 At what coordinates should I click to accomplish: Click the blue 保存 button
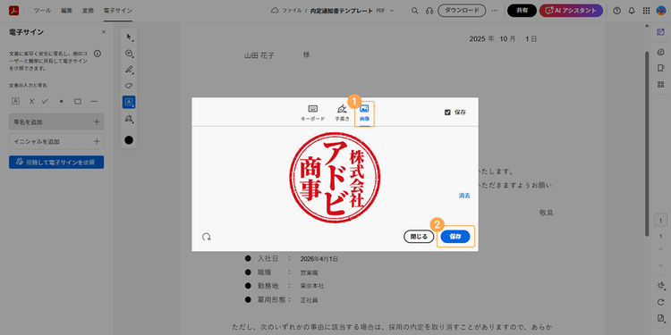click(455, 237)
